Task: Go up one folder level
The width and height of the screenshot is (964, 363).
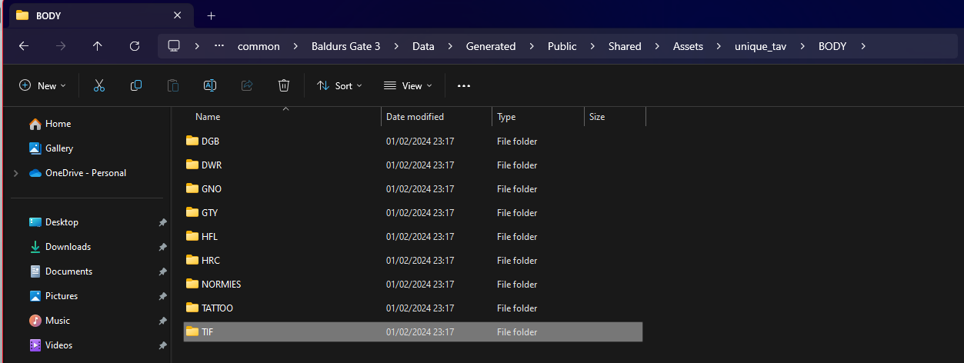Action: coord(98,46)
